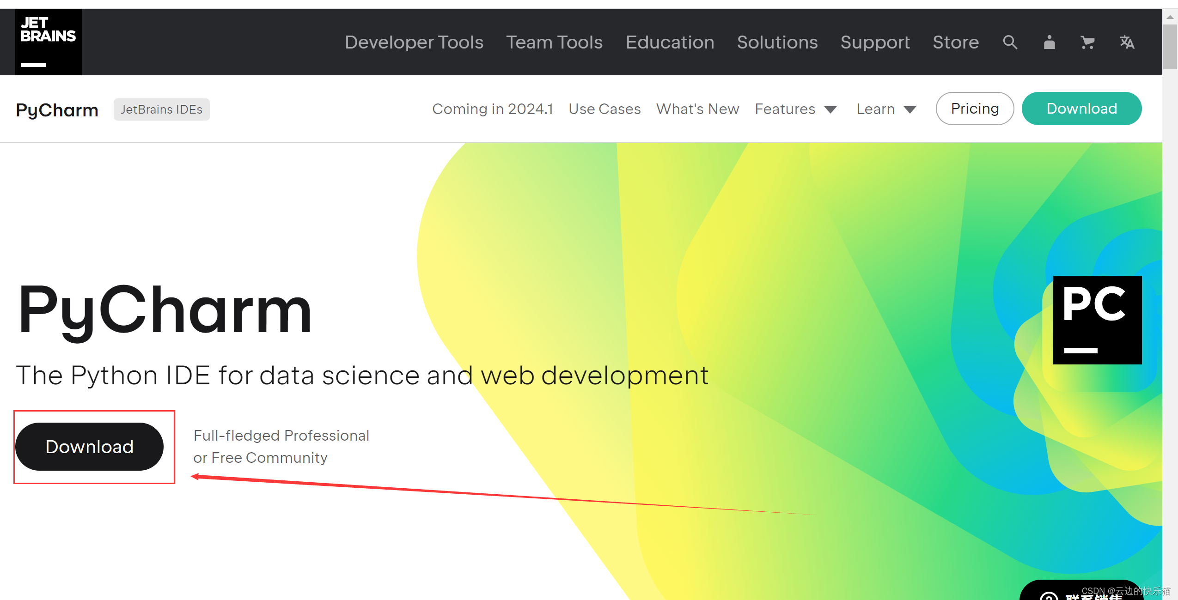Screen dimensions: 1178x600
Task: Click the scrollbar up arrow
Action: [1170, 17]
